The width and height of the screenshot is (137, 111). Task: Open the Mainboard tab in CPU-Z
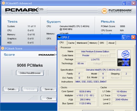[82, 43]
